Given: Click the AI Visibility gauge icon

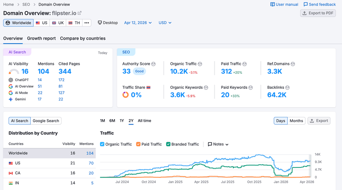Looking at the screenshot, I should [14, 72].
